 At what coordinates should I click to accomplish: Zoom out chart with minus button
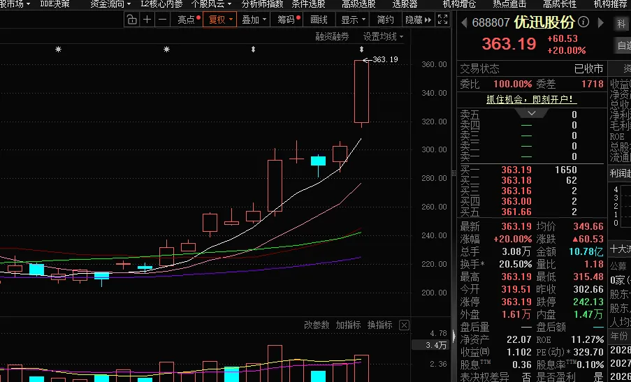click(x=162, y=20)
